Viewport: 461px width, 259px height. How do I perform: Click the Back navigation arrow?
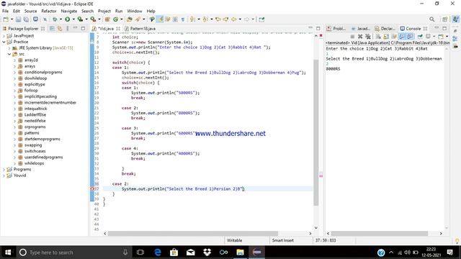coord(233,19)
